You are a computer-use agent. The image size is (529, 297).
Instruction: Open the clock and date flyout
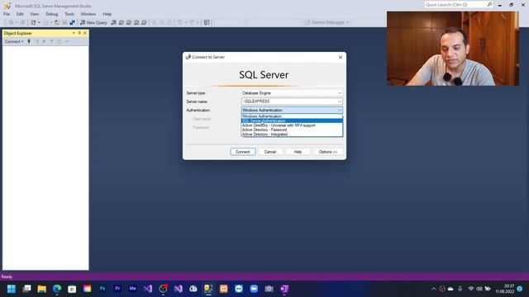(505, 289)
